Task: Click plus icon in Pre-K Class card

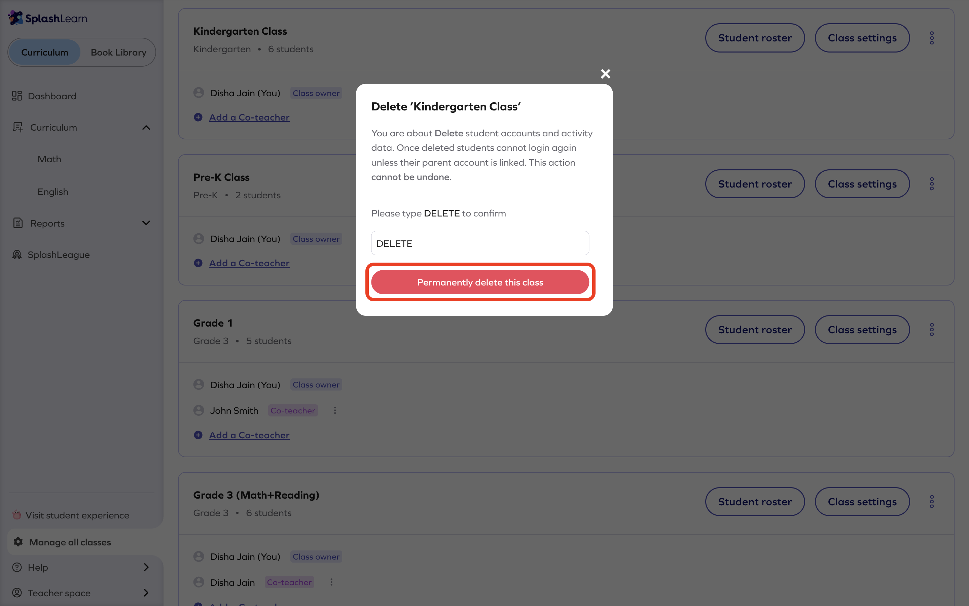Action: click(x=198, y=263)
